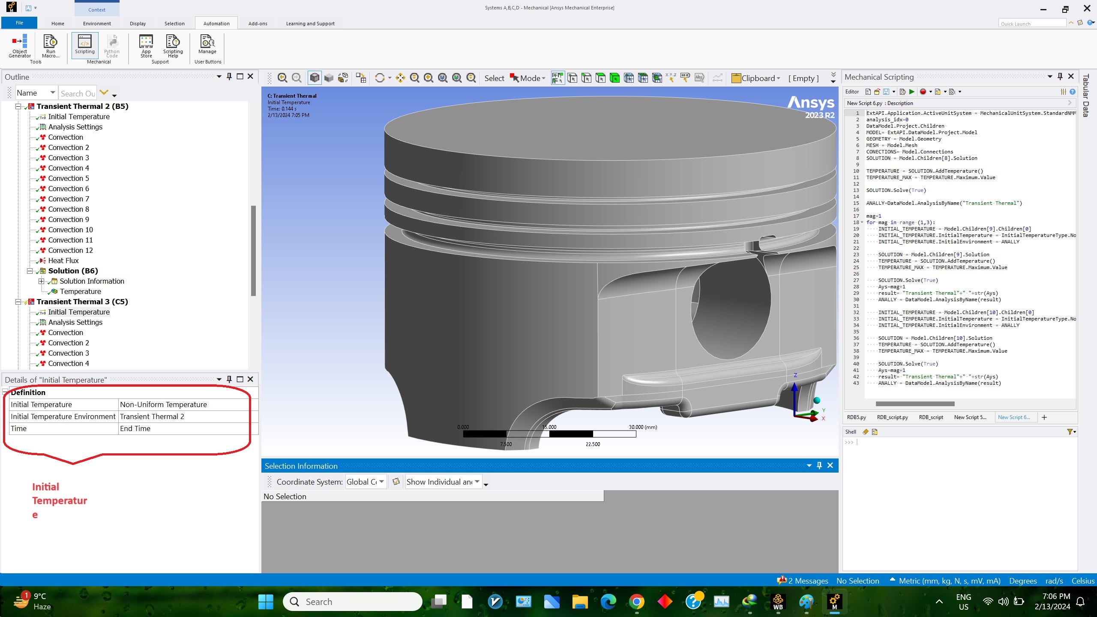The image size is (1097, 617).
Task: Add a new script tab with plus
Action: coord(1044,417)
